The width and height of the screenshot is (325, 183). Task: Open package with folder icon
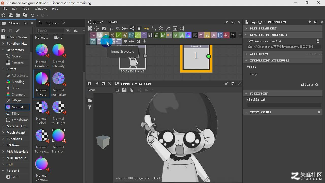[x=18, y=15]
